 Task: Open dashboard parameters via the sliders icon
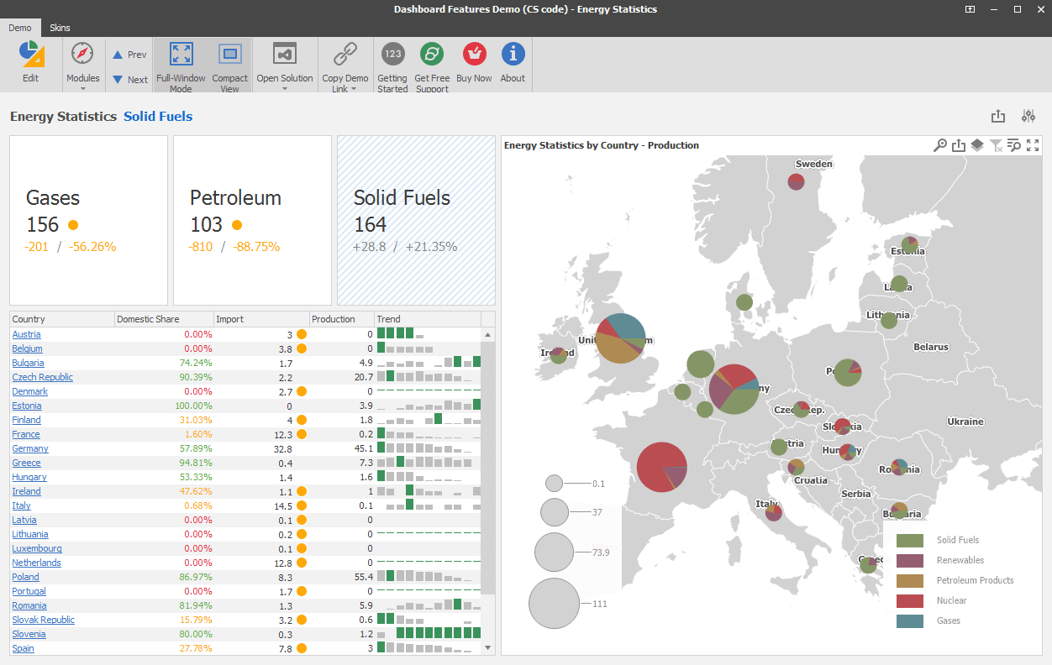click(1028, 116)
